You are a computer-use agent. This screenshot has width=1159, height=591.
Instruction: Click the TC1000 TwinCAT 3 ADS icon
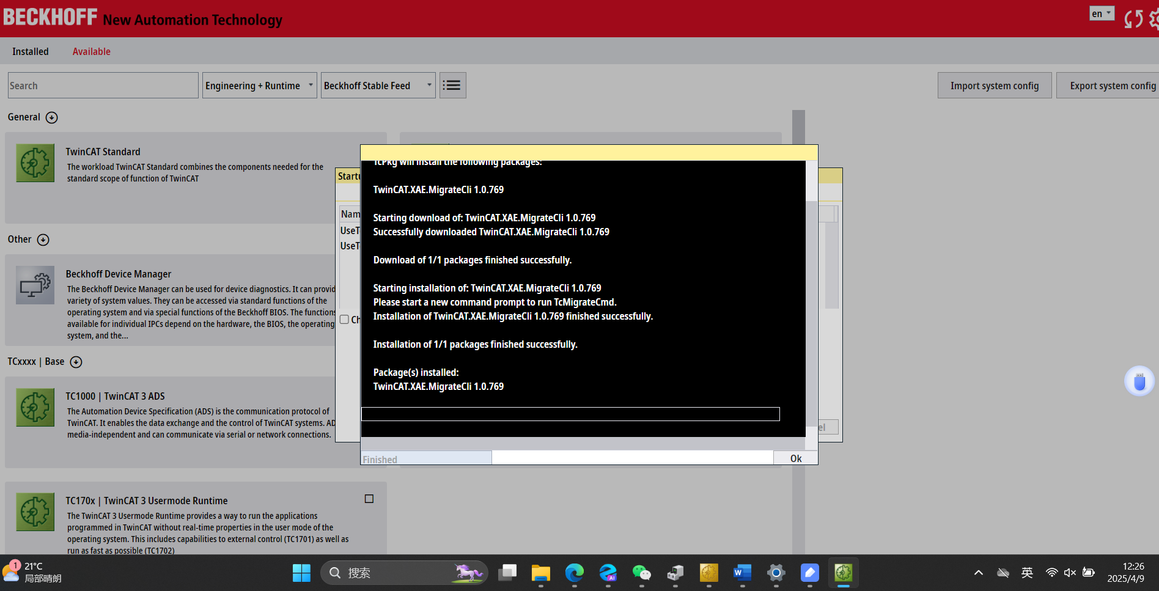(35, 407)
